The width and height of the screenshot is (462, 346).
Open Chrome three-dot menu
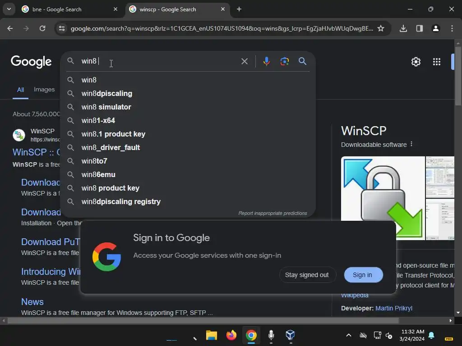(x=452, y=28)
